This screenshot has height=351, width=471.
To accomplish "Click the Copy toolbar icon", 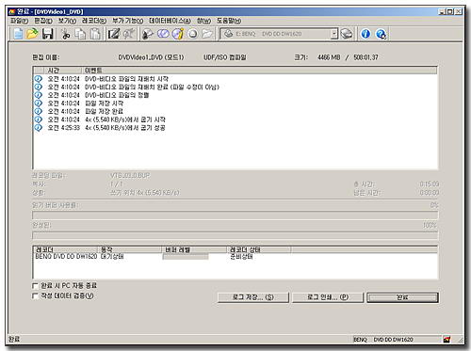I will [80, 34].
